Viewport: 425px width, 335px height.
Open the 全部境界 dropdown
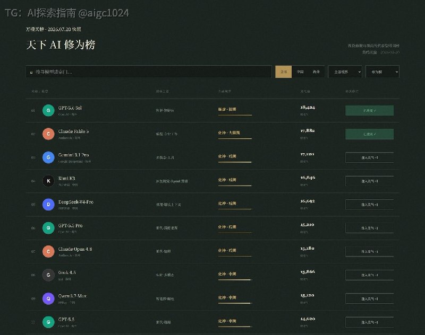pos(345,72)
